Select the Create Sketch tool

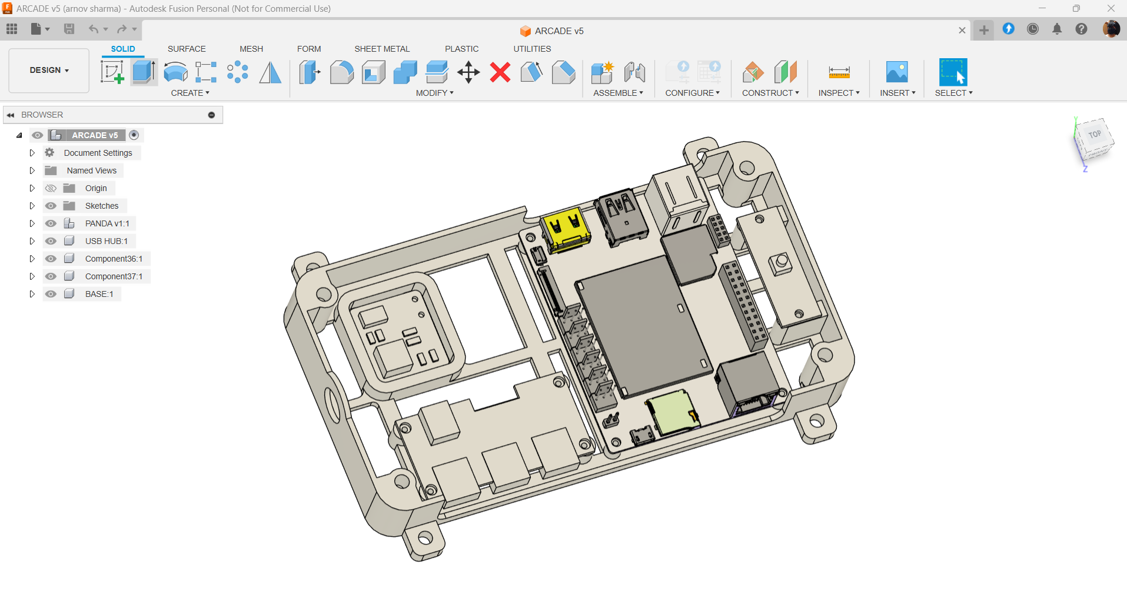pyautogui.click(x=112, y=72)
